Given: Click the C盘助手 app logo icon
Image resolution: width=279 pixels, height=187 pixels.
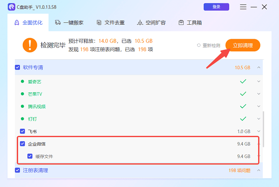Looking at the screenshot, I should 11,7.
